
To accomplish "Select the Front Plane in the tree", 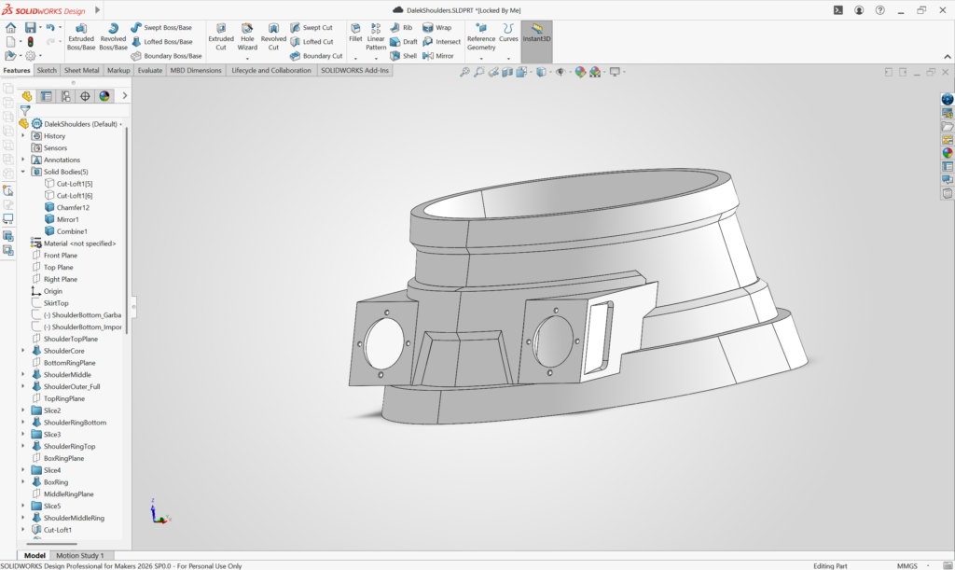I will click(60, 256).
